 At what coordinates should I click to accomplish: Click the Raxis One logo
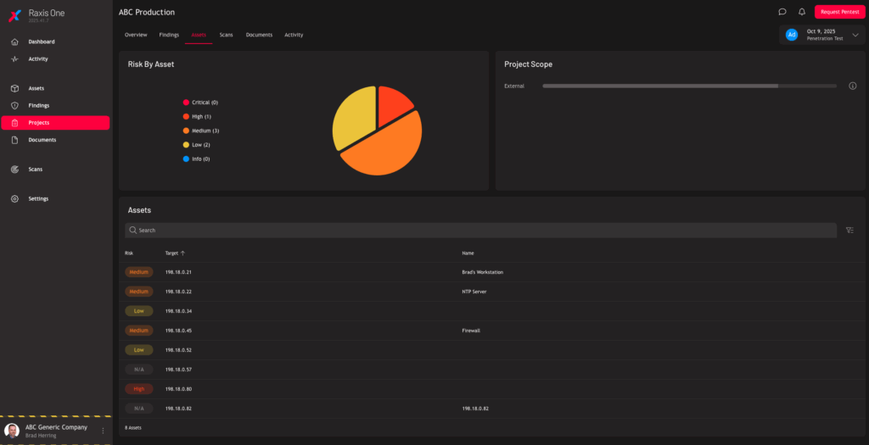pyautogui.click(x=14, y=16)
